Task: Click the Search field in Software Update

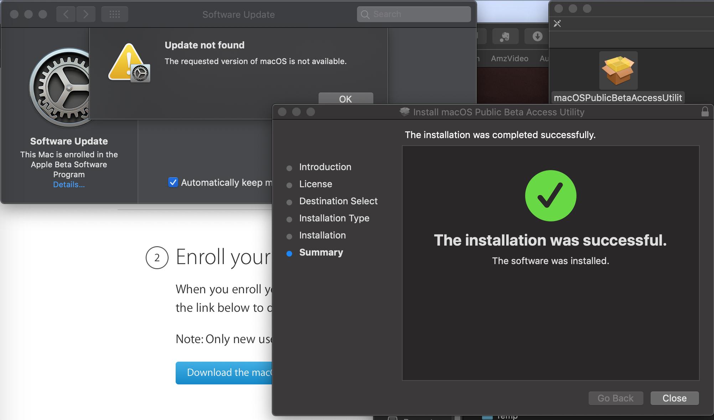Action: [x=414, y=14]
